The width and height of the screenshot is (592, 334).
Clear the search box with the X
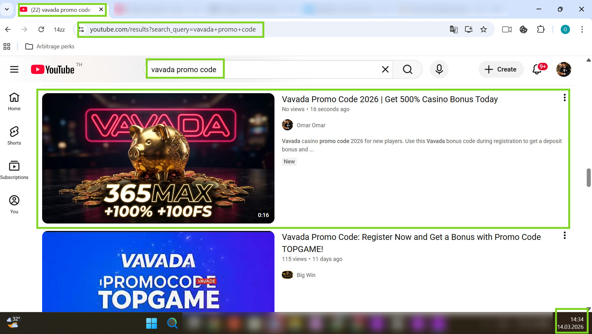[385, 69]
